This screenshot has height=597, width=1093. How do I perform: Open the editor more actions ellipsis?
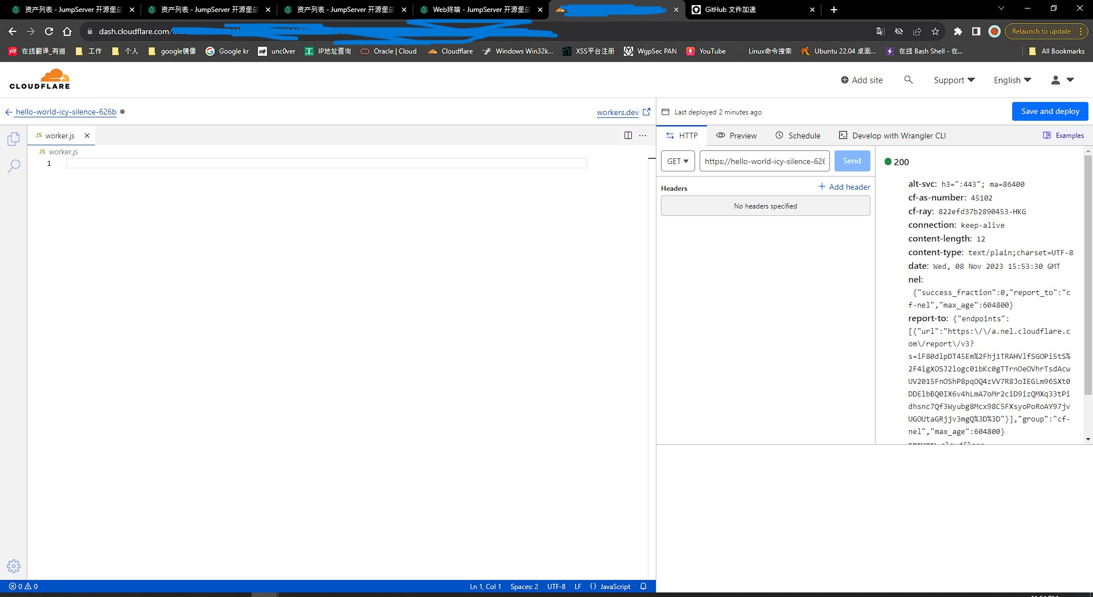(643, 136)
